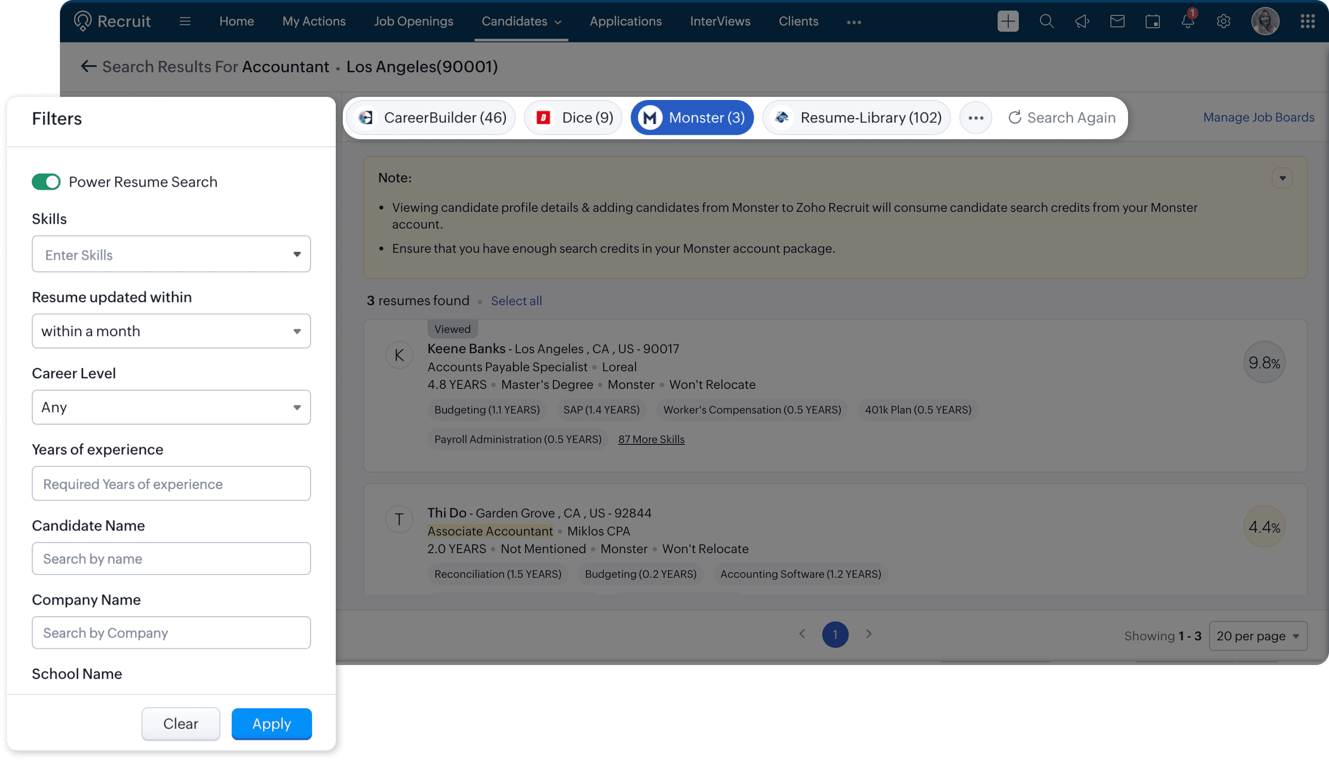
Task: Switch to the Resume-Library (102) tab
Action: pos(858,118)
